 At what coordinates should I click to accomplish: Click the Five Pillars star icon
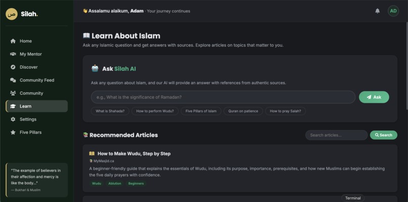coord(13,132)
